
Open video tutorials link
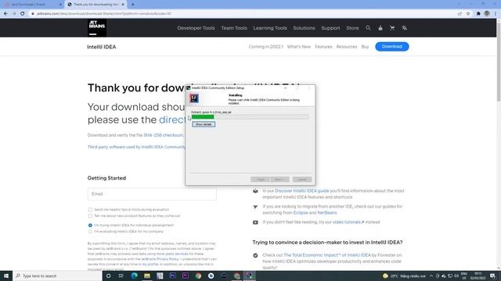pyautogui.click(x=348, y=222)
